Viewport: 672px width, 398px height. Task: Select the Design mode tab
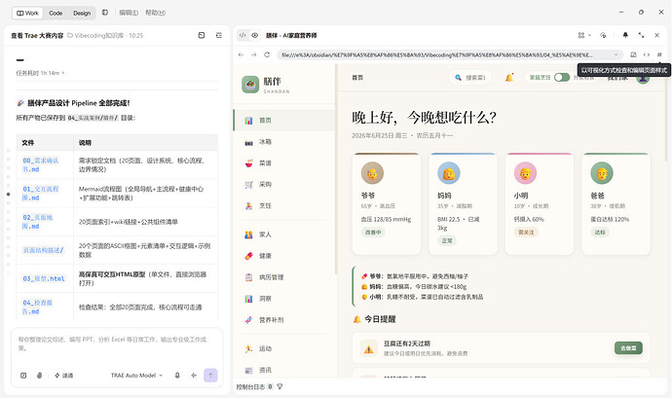[x=82, y=13]
